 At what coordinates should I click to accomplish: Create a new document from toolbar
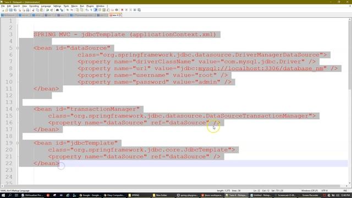[x=3, y=10]
